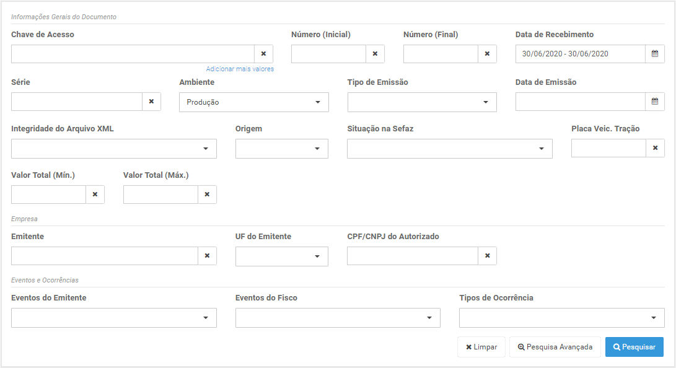Image resolution: width=676 pixels, height=368 pixels.
Task: Expand the Tipo de Emissão dropdown
Action: click(x=422, y=102)
